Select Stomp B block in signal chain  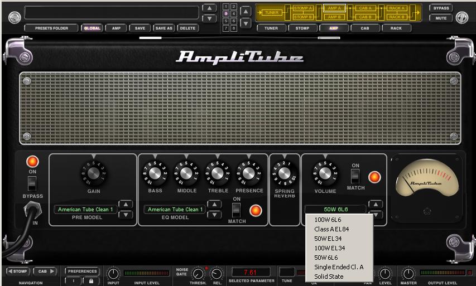click(303, 17)
